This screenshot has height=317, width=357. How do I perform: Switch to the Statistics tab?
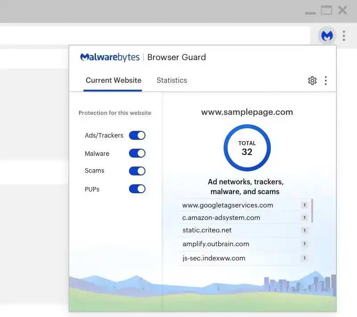pyautogui.click(x=172, y=80)
